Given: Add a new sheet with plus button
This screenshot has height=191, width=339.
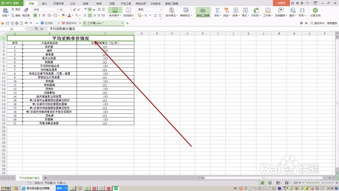Looking at the screenshot, I should (45, 178).
